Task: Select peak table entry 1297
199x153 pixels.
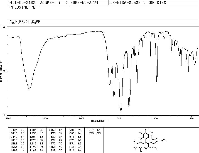Action: click(x=36, y=137)
